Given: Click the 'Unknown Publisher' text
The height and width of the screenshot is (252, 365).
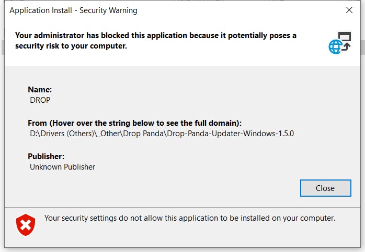Looking at the screenshot, I should [x=63, y=167].
